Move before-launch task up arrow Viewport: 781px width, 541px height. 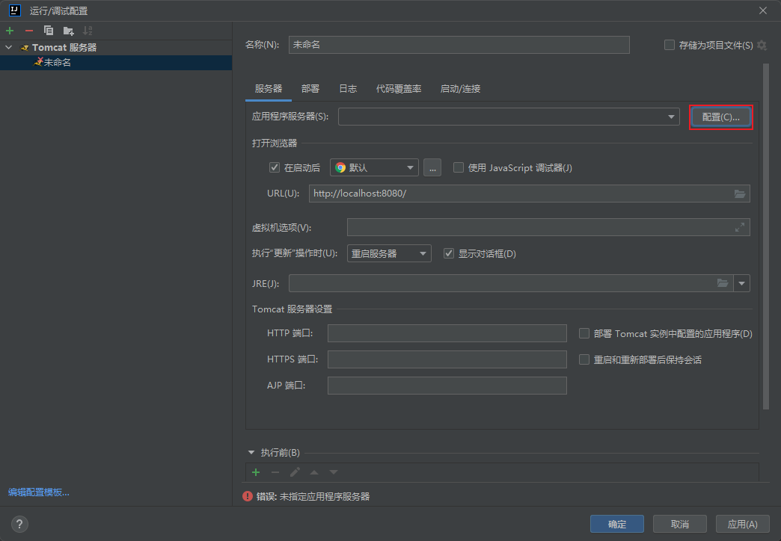pyautogui.click(x=314, y=472)
